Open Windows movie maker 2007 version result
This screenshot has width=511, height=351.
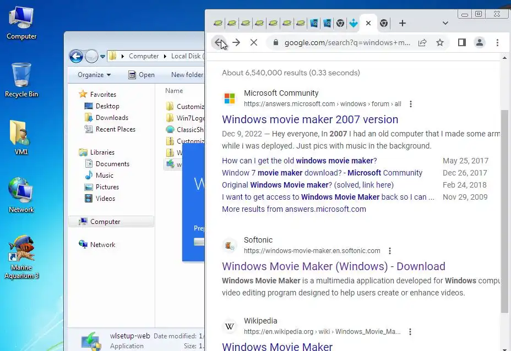pyautogui.click(x=310, y=119)
